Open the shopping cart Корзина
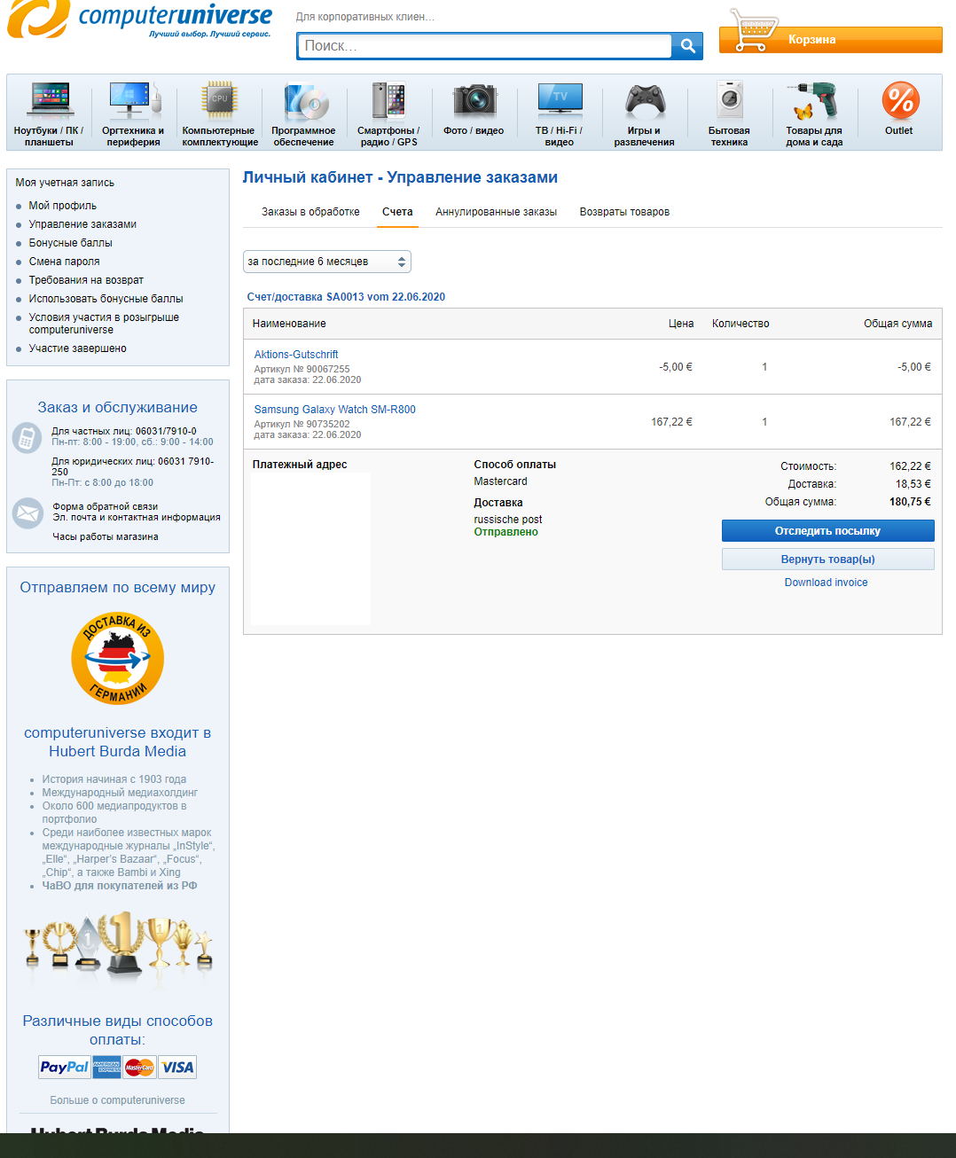956x1158 pixels. click(x=830, y=40)
